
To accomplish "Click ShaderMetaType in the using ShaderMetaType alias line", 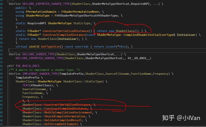I will pos(37,16).
